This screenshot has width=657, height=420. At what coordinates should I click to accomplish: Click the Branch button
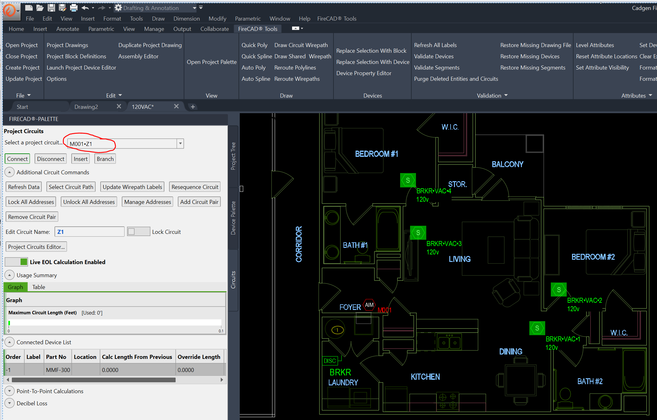pyautogui.click(x=105, y=159)
